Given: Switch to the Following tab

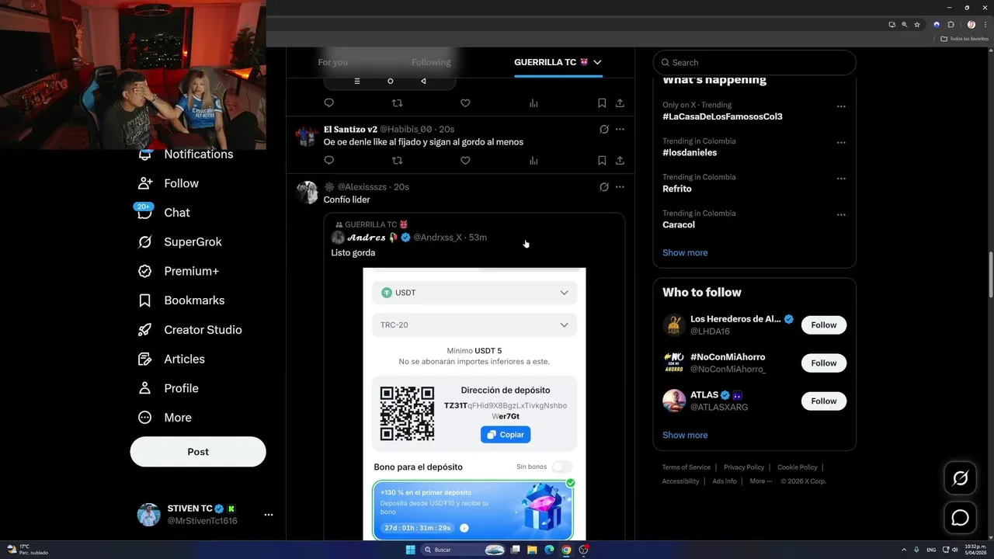Looking at the screenshot, I should pyautogui.click(x=431, y=62).
